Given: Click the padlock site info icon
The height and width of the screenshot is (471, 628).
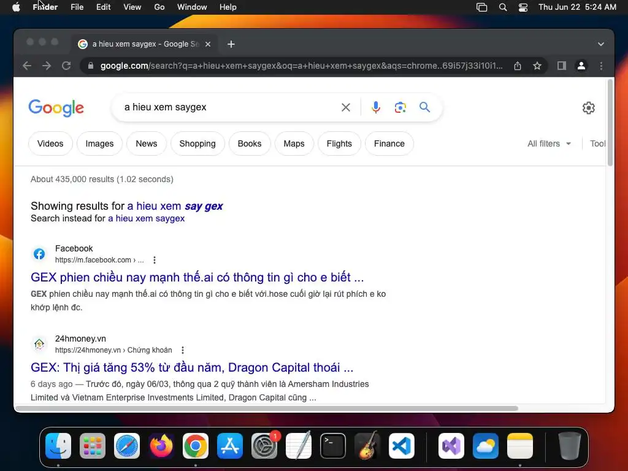Looking at the screenshot, I should (x=91, y=66).
